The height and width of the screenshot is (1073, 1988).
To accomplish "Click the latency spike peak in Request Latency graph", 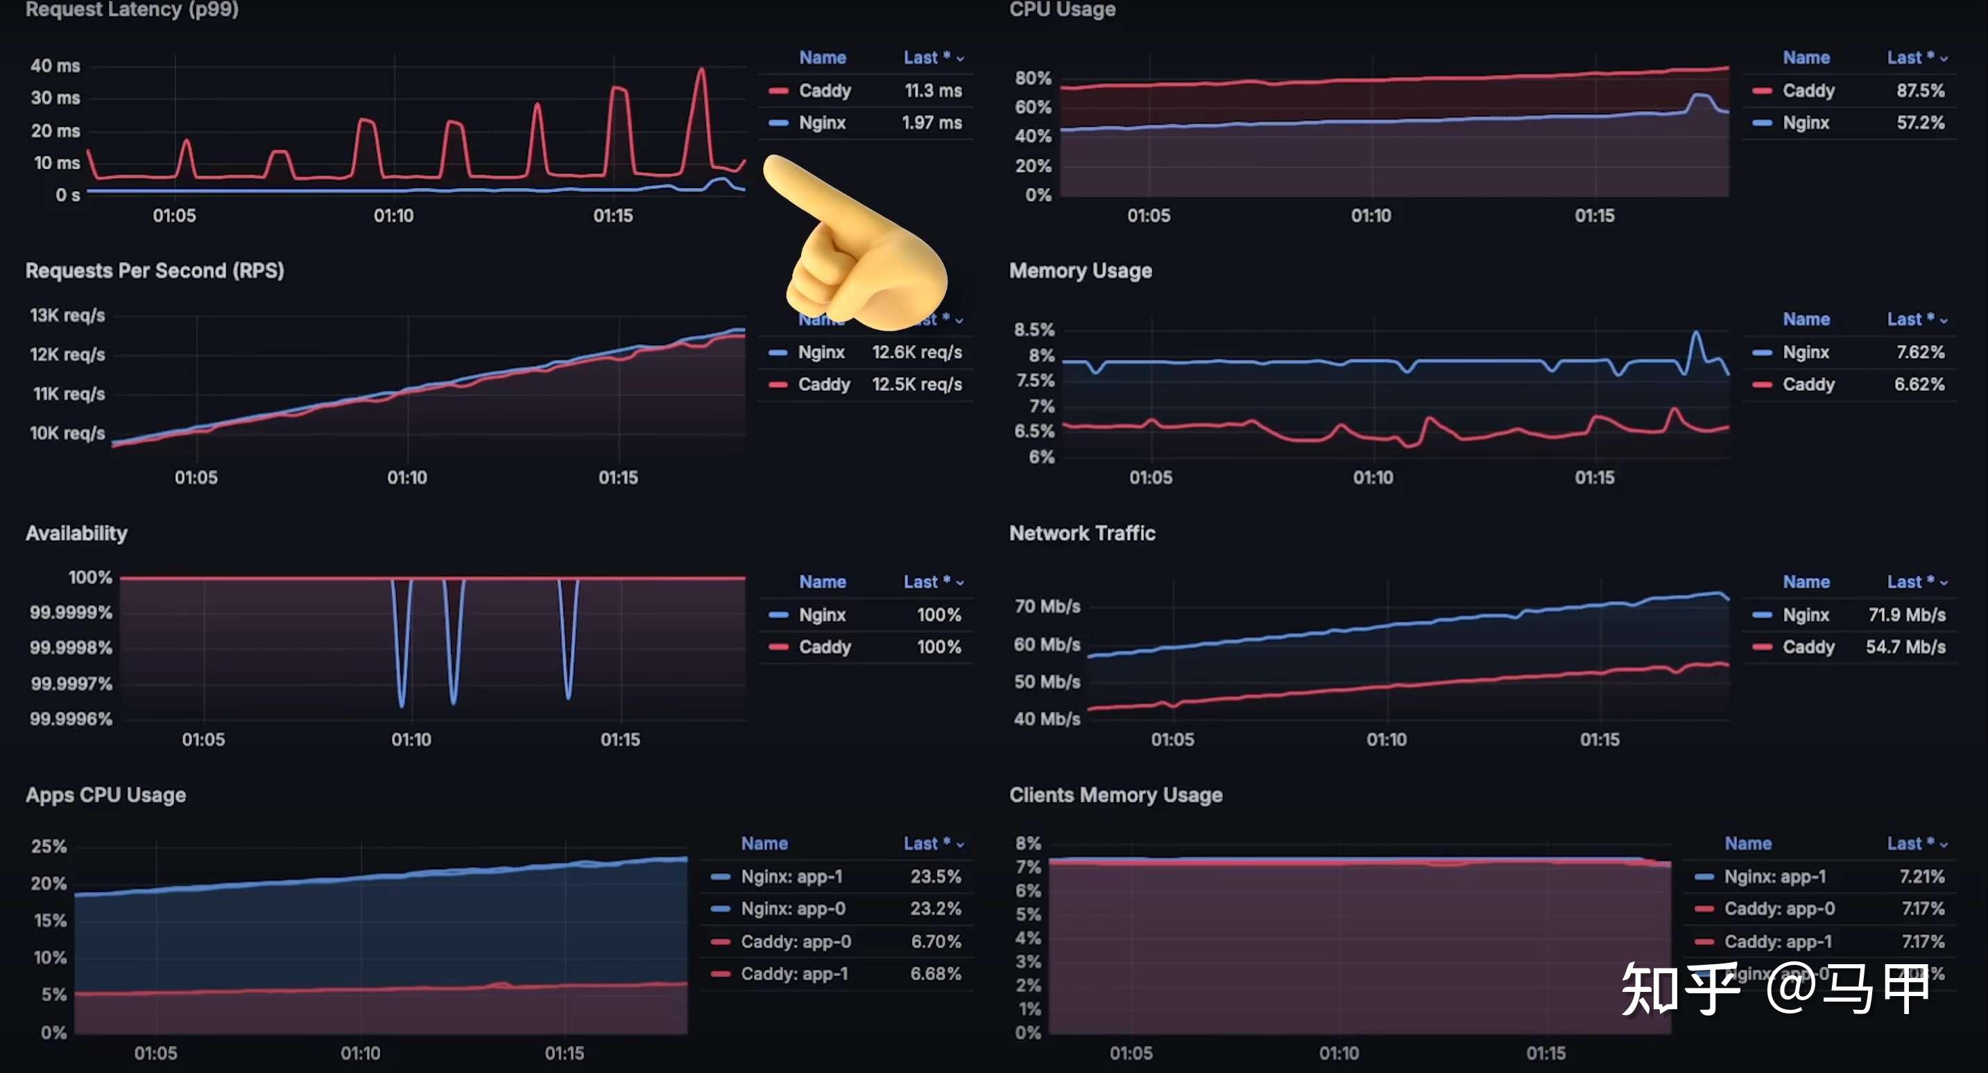I will point(701,71).
